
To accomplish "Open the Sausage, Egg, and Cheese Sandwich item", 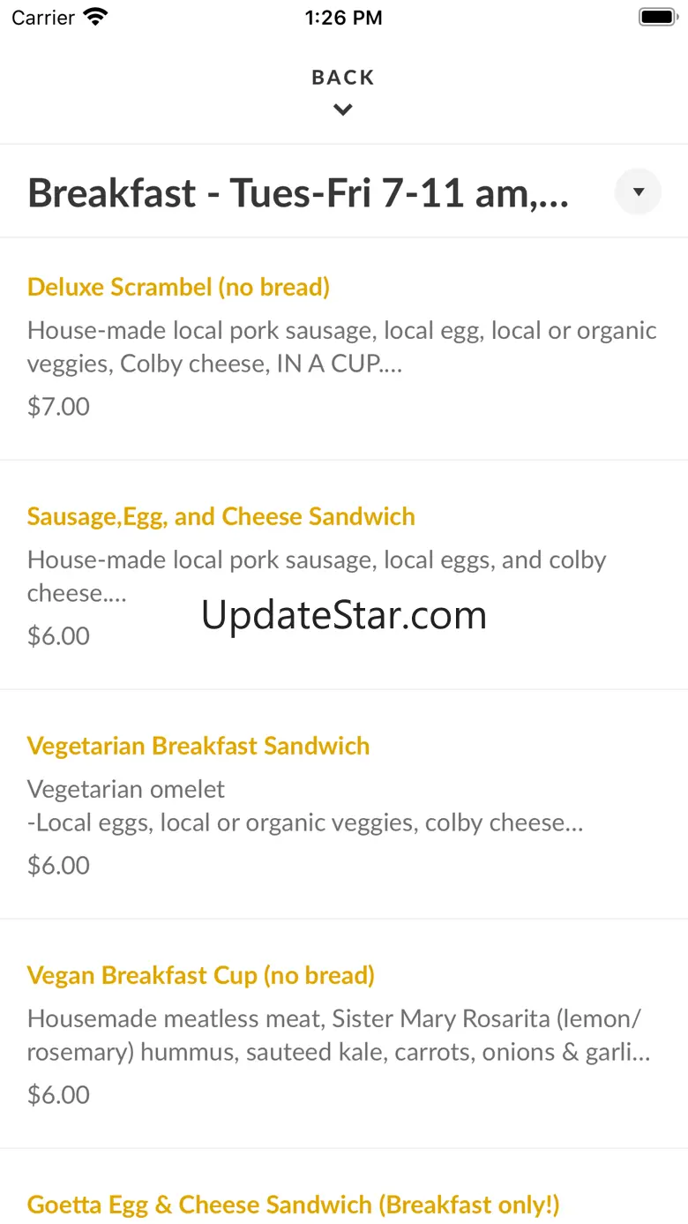I will pyautogui.click(x=221, y=516).
